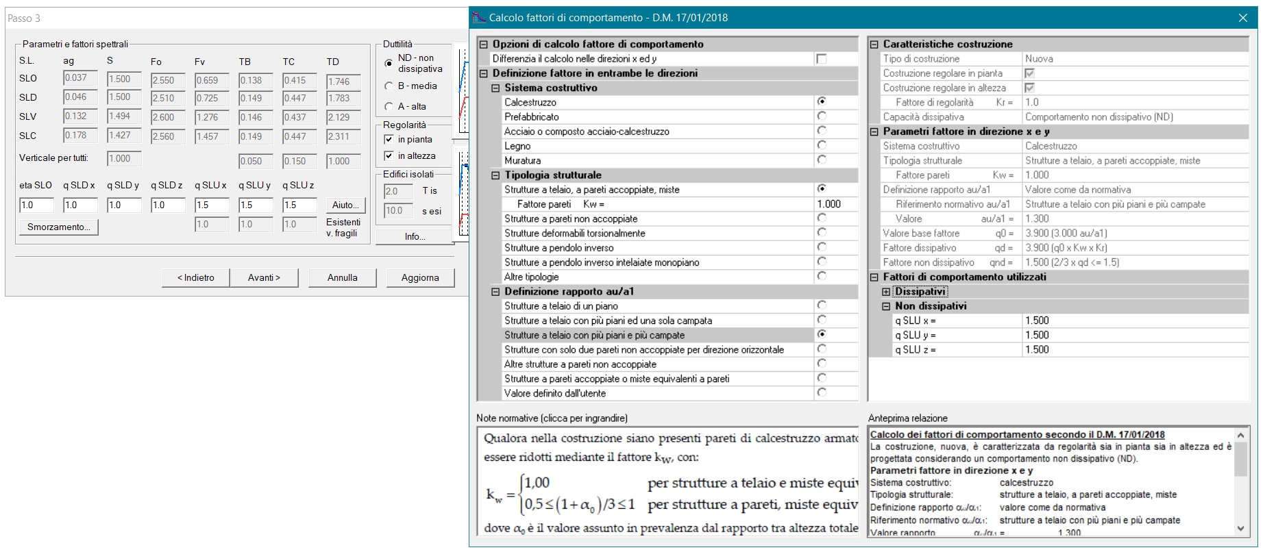Collapse Caratteristiche costruzione section
The height and width of the screenshot is (552, 1265).
[x=874, y=44]
